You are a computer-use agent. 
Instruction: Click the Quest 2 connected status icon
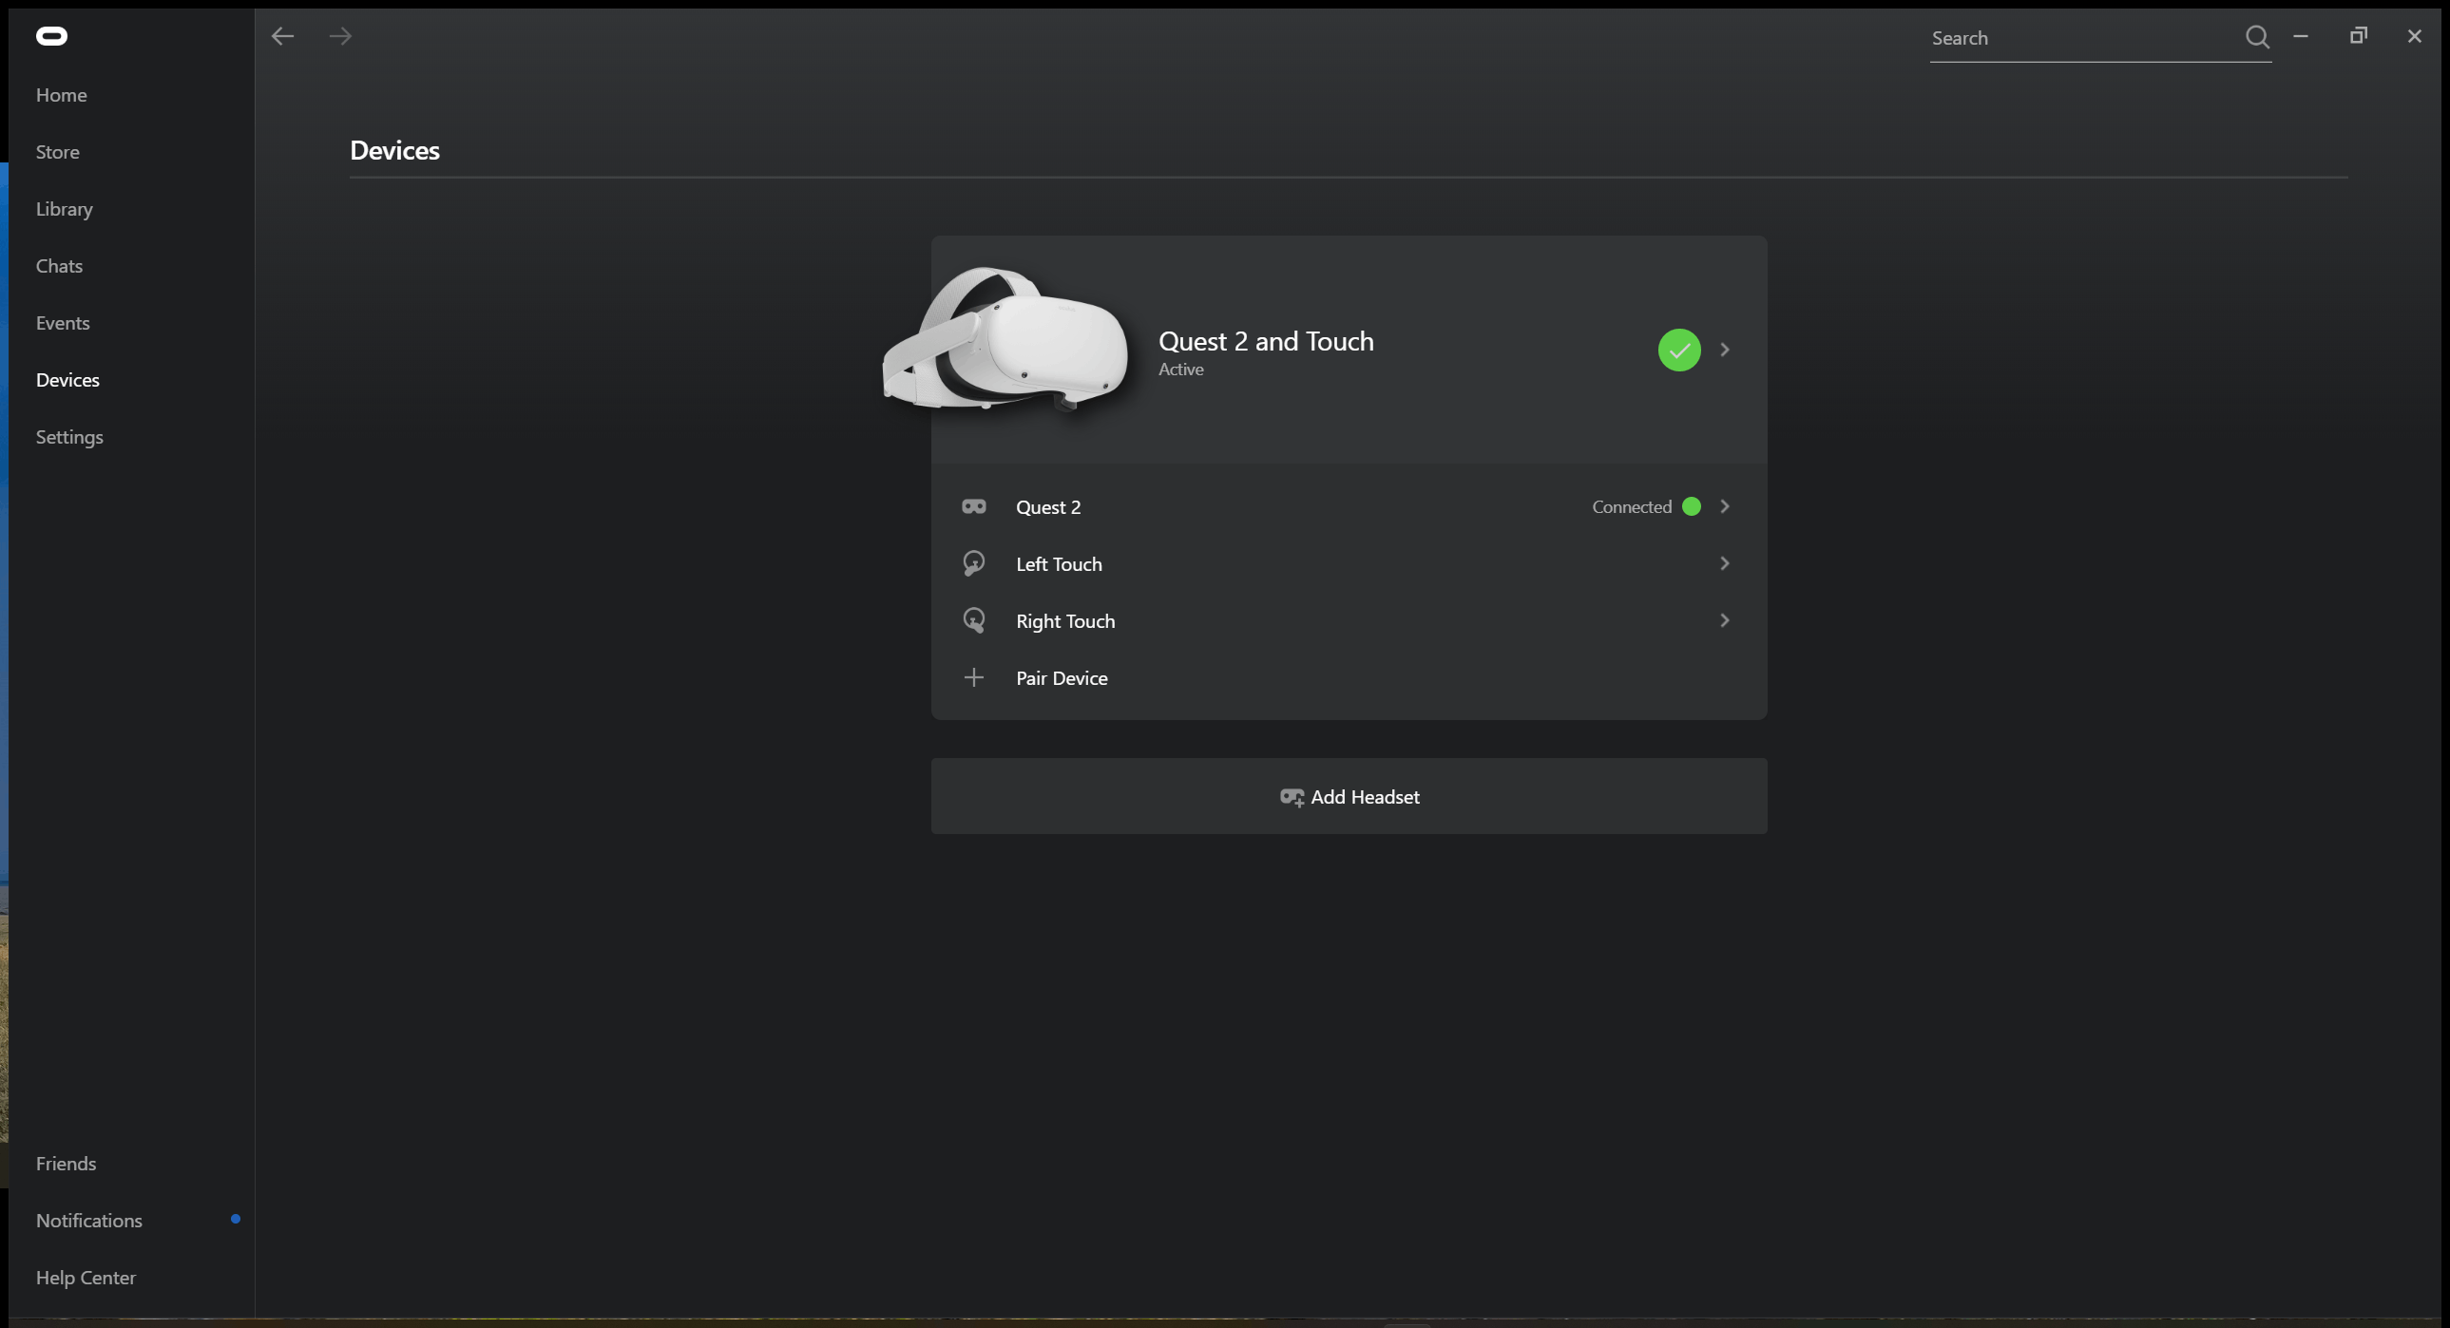tap(1691, 507)
